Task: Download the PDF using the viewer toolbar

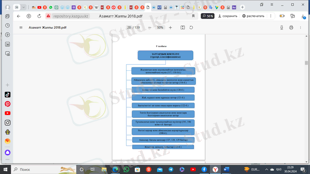Action: [282, 28]
